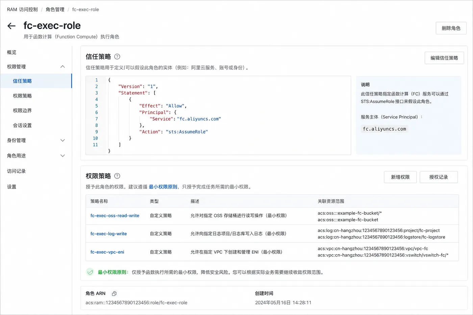Click the 删除角色 button

(451, 28)
